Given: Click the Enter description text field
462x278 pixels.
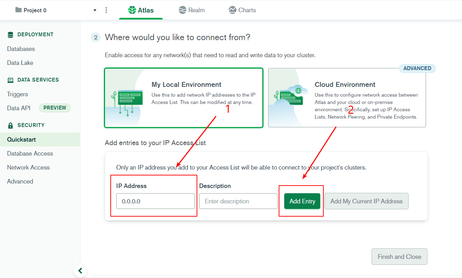Looking at the screenshot, I should click(238, 201).
